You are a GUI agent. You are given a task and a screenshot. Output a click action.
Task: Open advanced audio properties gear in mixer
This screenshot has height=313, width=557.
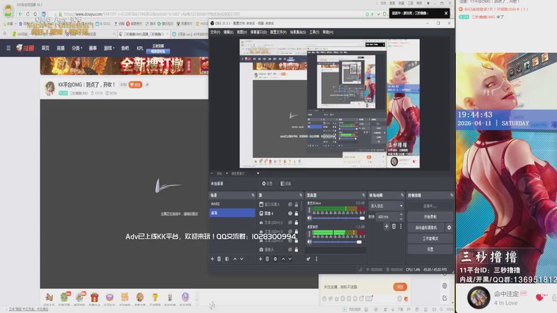(308, 259)
